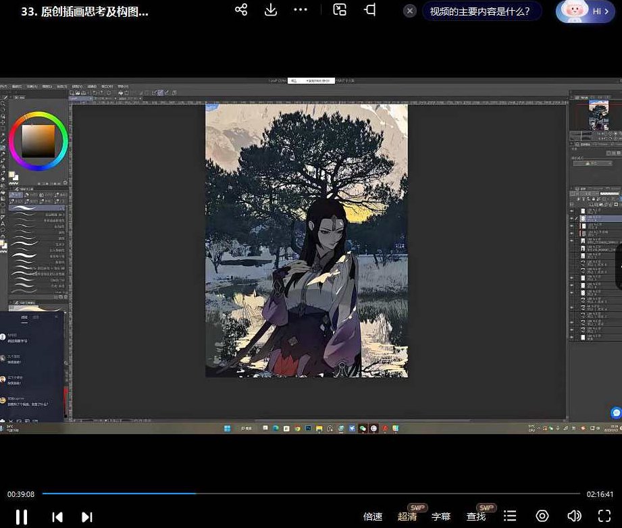The height and width of the screenshot is (528, 622).
Task: Dismiss the AI question suggestion bubble
Action: (410, 11)
